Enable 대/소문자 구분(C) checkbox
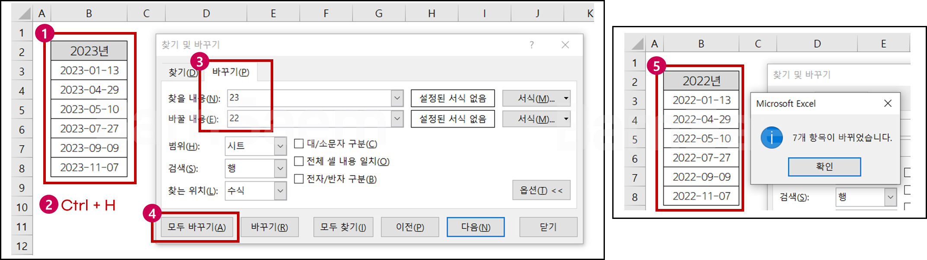This screenshot has width=927, height=260. pos(299,144)
